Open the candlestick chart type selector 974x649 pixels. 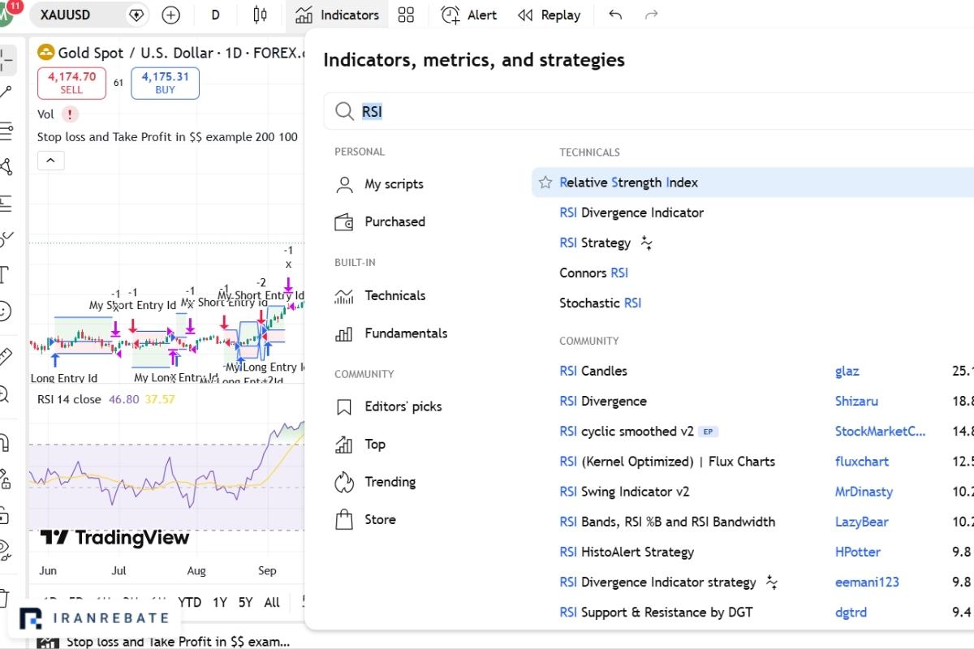[260, 15]
